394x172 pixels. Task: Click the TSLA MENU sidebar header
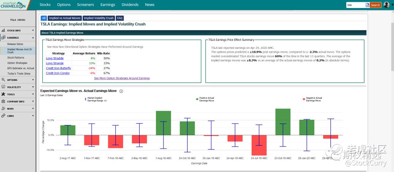pyautogui.click(x=18, y=20)
